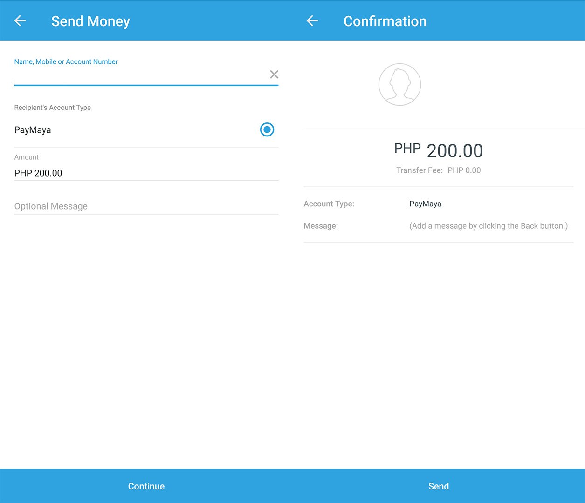Image resolution: width=585 pixels, height=503 pixels.
Task: Click the recipient profile avatar
Action: (x=400, y=84)
